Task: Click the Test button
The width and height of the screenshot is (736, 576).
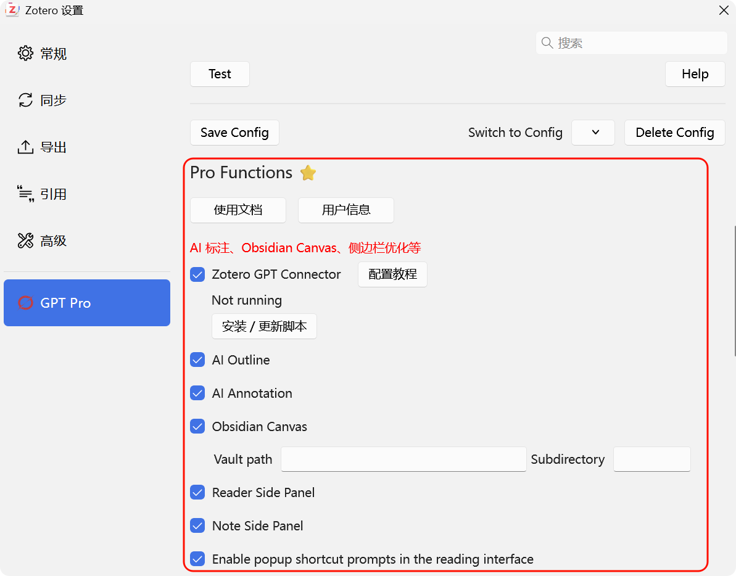Action: (220, 73)
